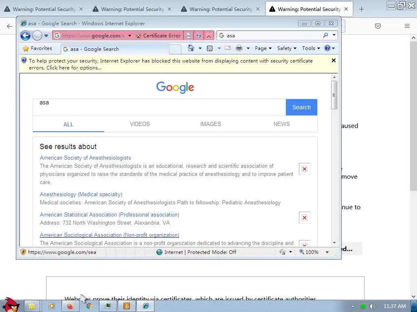The height and width of the screenshot is (312, 417).
Task: Click the status bar privacy lock icon
Action: point(283,252)
